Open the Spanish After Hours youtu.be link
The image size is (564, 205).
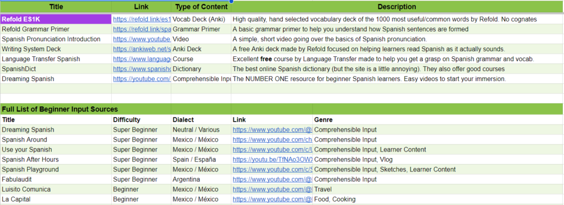tap(273, 159)
